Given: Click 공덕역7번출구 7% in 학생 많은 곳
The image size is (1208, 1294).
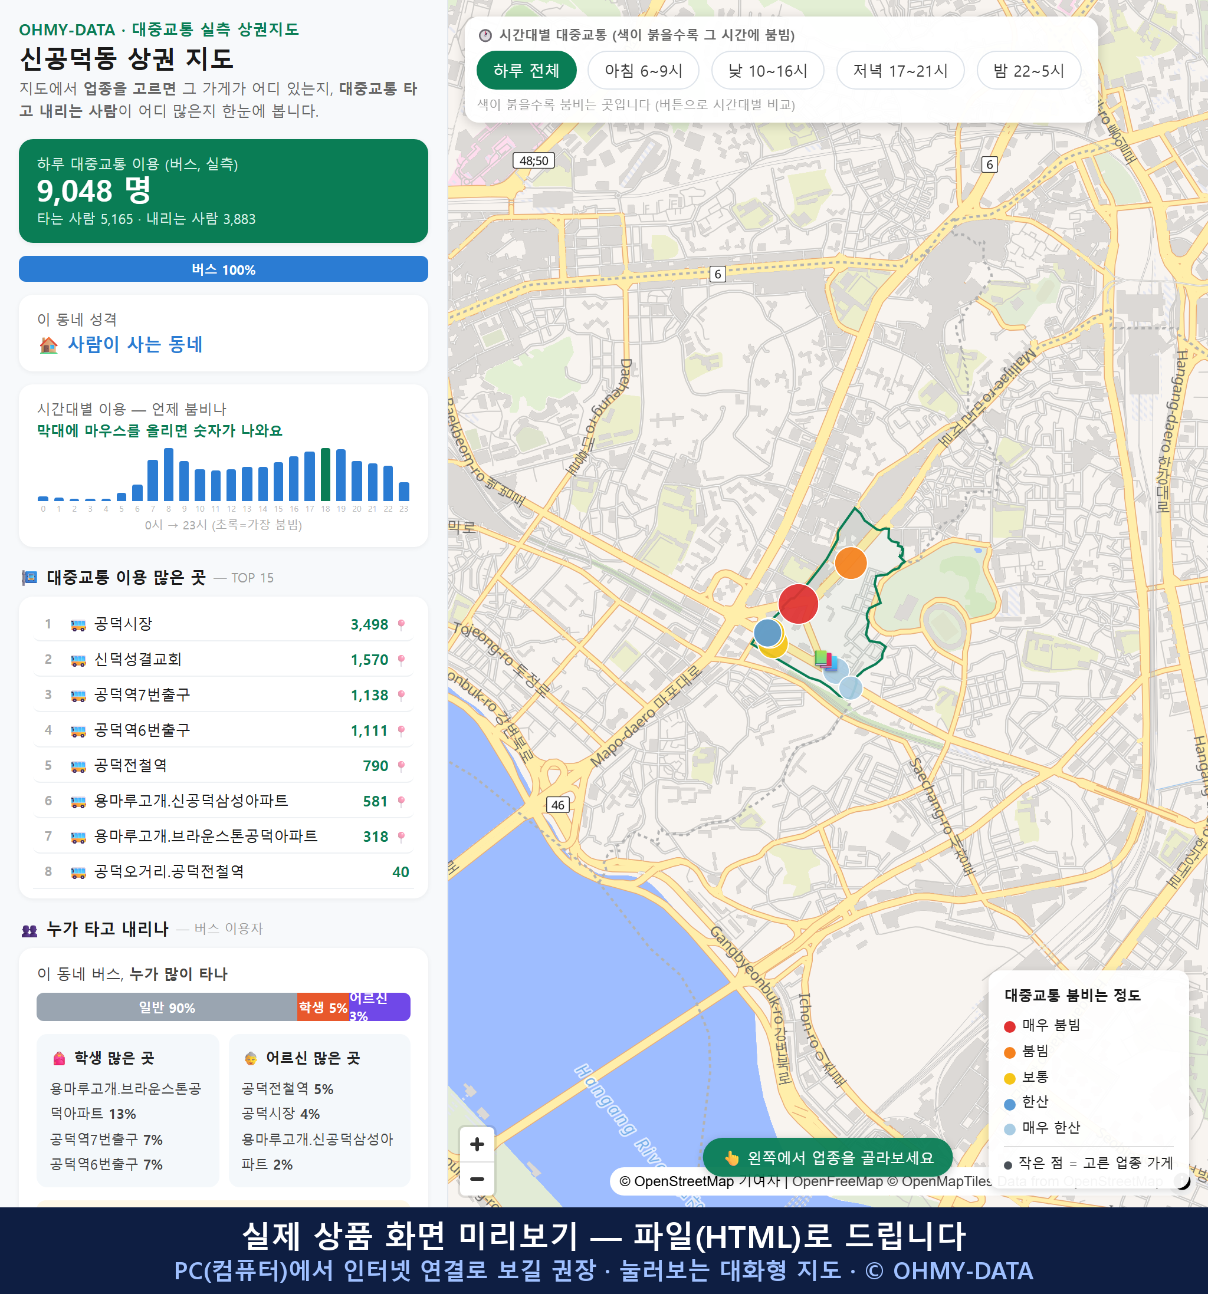Looking at the screenshot, I should [x=106, y=1140].
